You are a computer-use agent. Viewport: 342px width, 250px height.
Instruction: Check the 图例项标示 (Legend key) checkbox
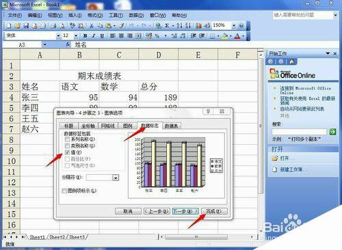pyautogui.click(x=64, y=191)
